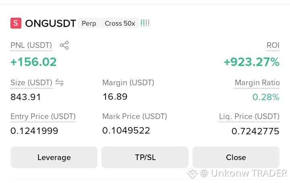
Task: Click the +156.02 PNL value
Action: [x=33, y=62]
